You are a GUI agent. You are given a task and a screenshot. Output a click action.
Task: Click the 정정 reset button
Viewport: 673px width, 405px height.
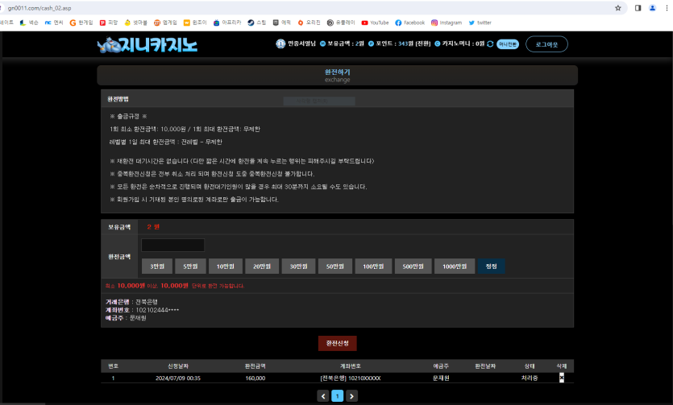coord(491,267)
